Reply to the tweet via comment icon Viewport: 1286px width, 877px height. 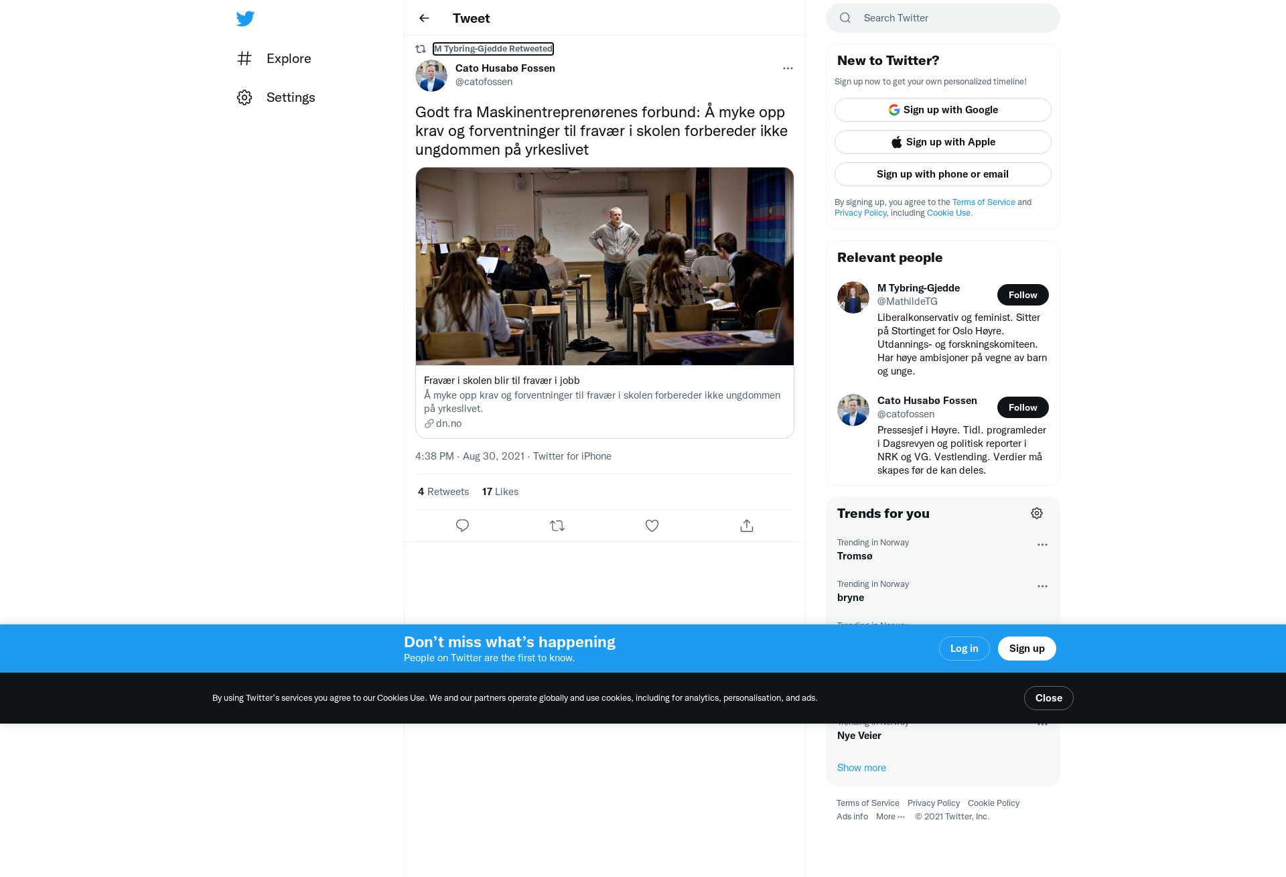tap(462, 526)
